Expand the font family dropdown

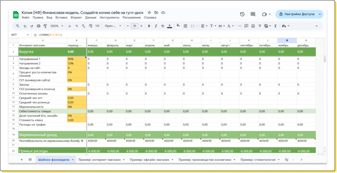pyautogui.click(x=113, y=26)
